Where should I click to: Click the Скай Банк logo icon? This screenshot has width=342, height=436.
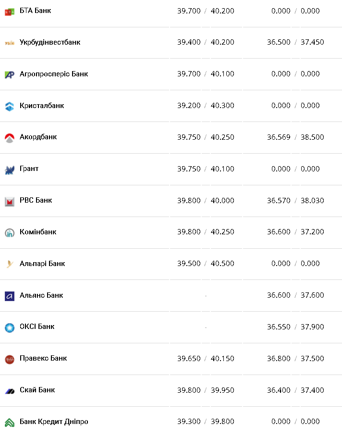pos(10,391)
